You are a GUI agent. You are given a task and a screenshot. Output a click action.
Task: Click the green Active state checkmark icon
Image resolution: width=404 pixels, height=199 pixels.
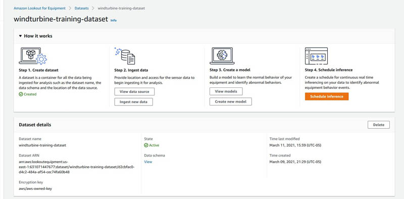(146, 145)
